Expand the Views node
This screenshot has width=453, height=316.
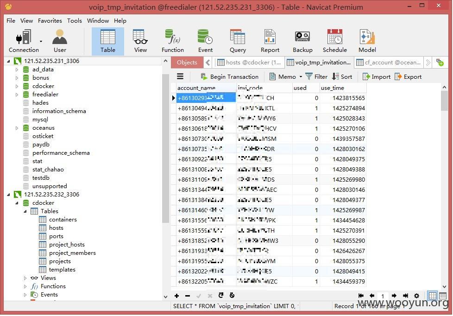(25, 278)
